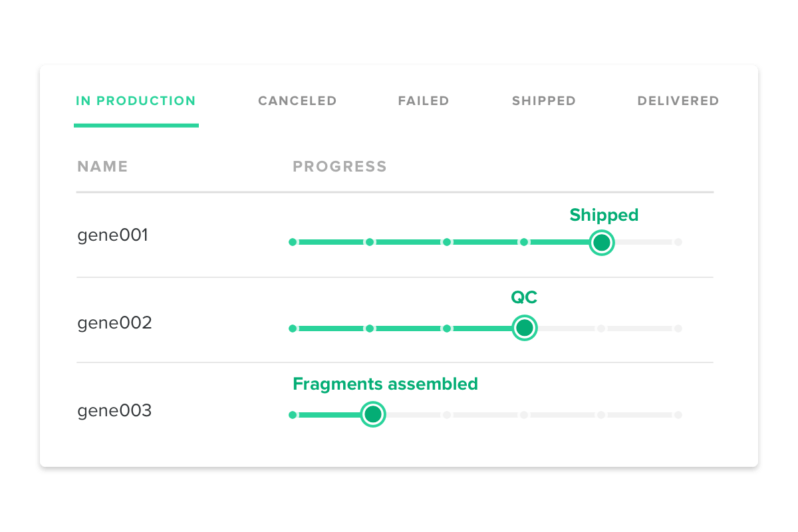The image size is (798, 532).
Task: Click gene003's last gray step dot
Action: pos(678,415)
